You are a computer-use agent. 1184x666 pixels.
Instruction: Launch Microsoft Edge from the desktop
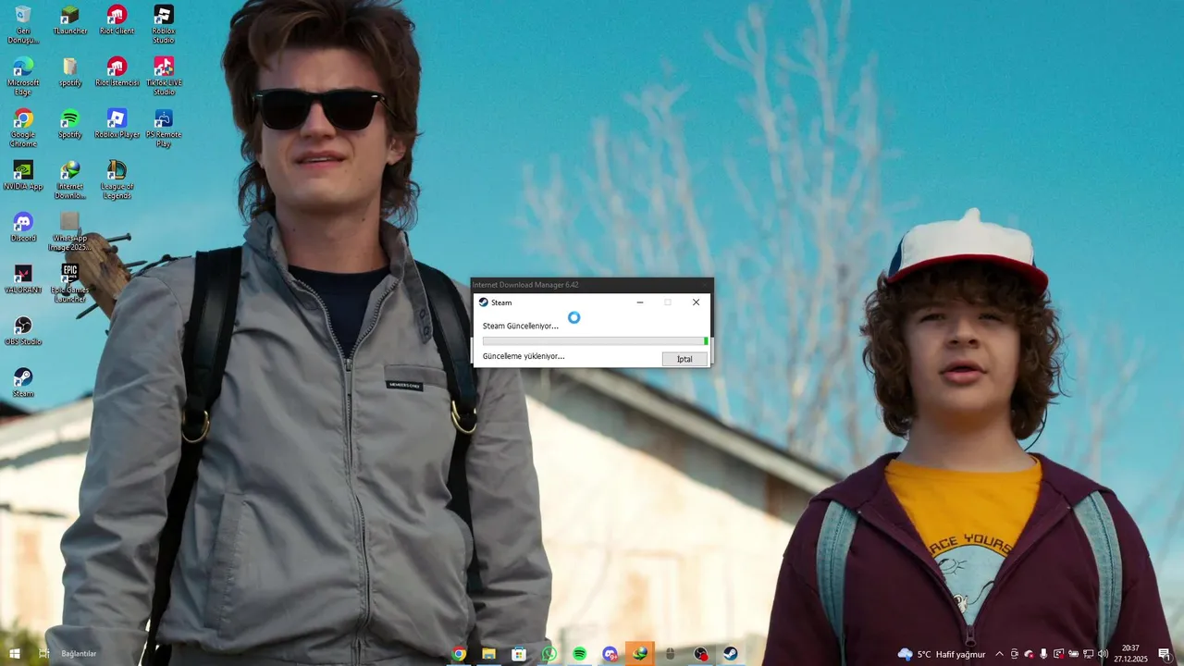pyautogui.click(x=23, y=76)
